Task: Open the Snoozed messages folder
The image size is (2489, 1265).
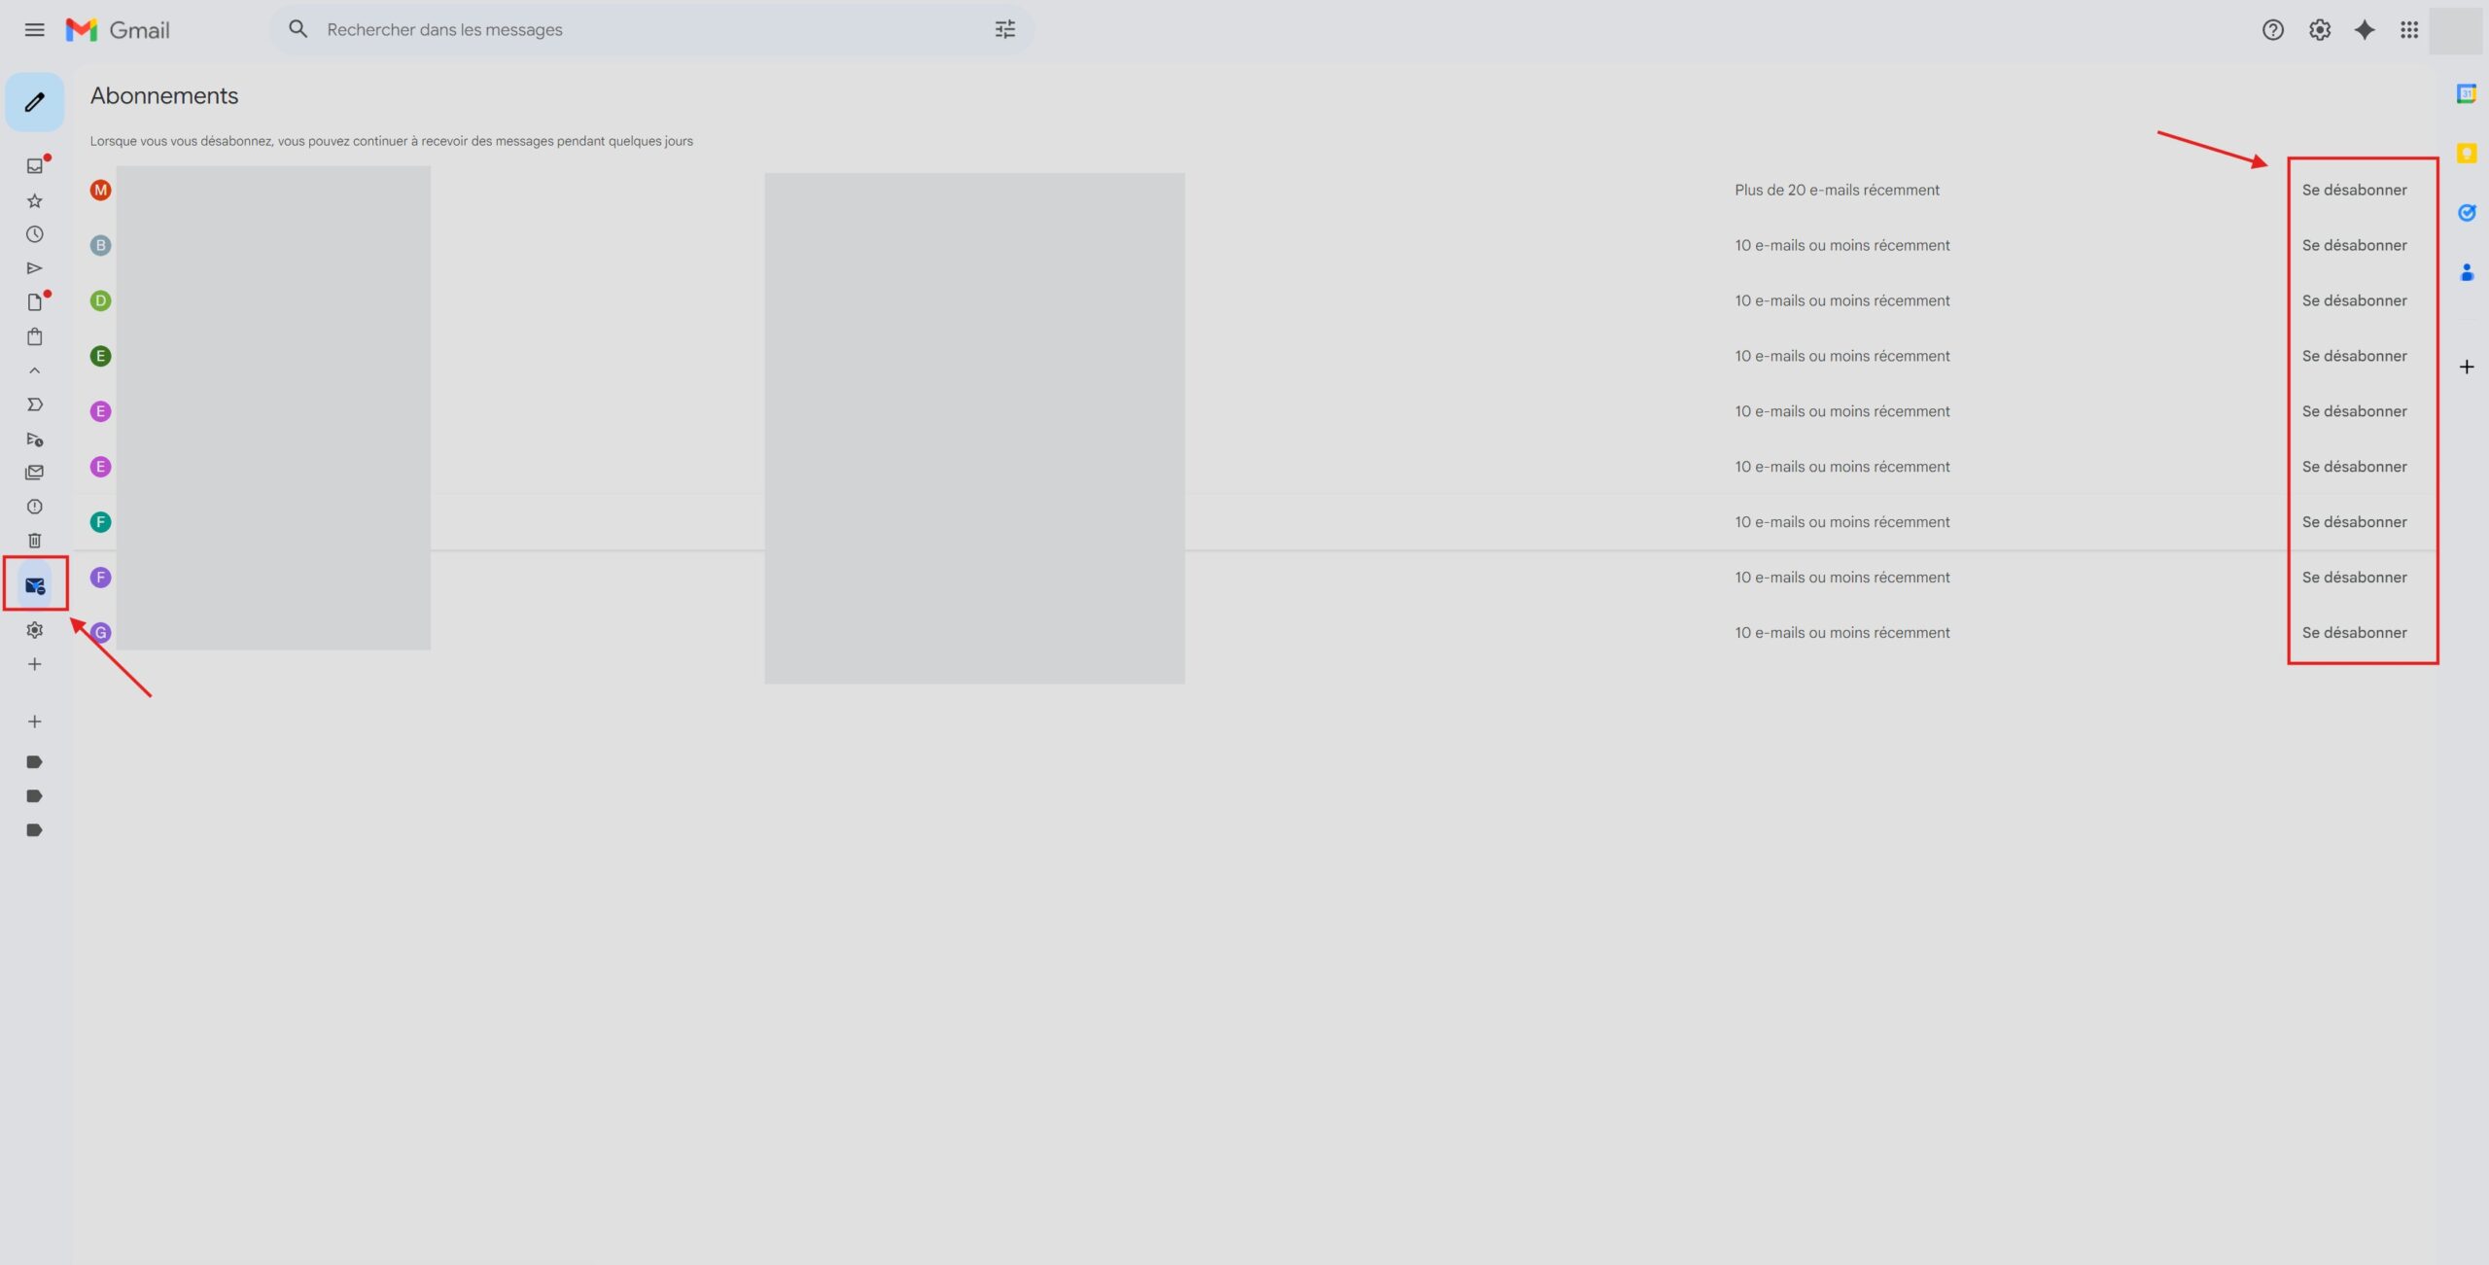Action: click(34, 233)
